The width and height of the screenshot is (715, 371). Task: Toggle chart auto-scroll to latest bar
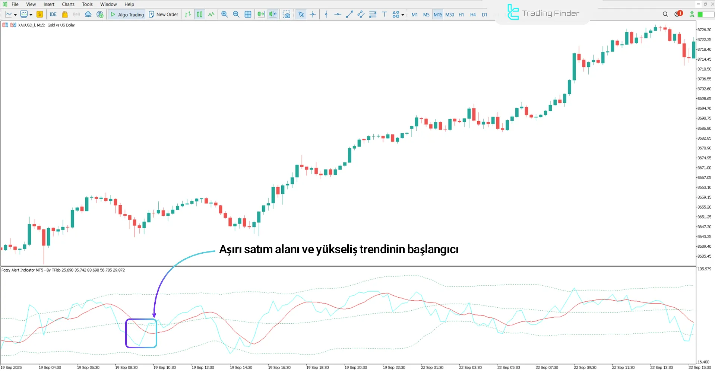261,14
